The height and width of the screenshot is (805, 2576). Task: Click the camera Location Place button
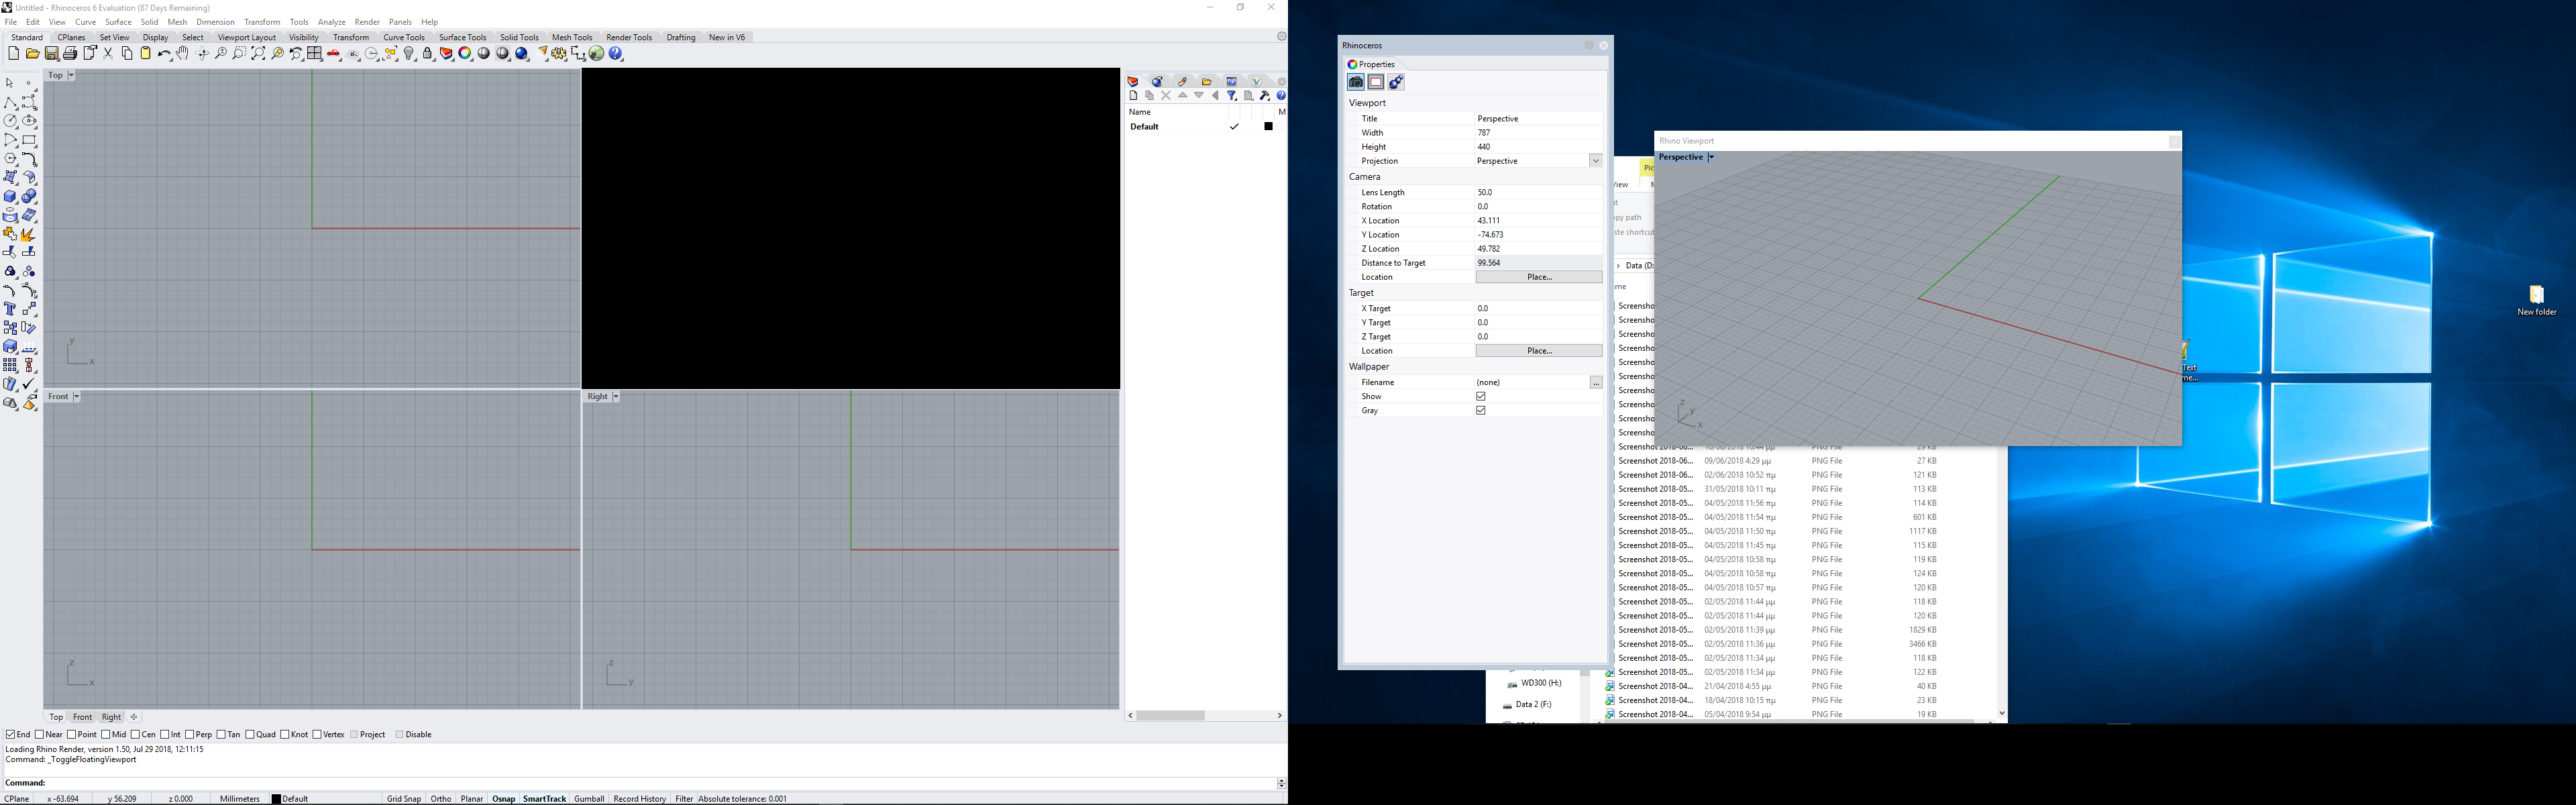point(1539,277)
